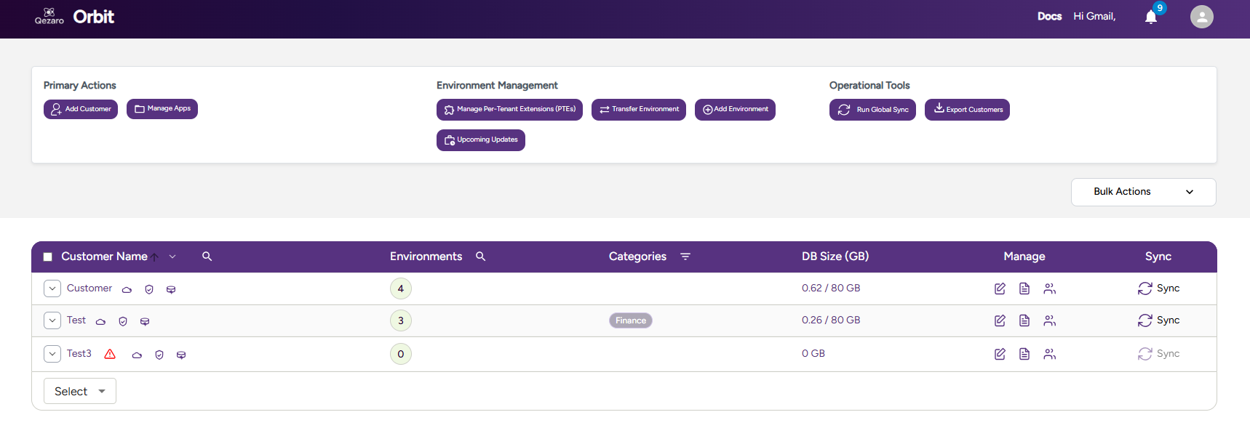The image size is (1250, 436).
Task: Click environment count 4 for Customer
Action: pyautogui.click(x=401, y=288)
